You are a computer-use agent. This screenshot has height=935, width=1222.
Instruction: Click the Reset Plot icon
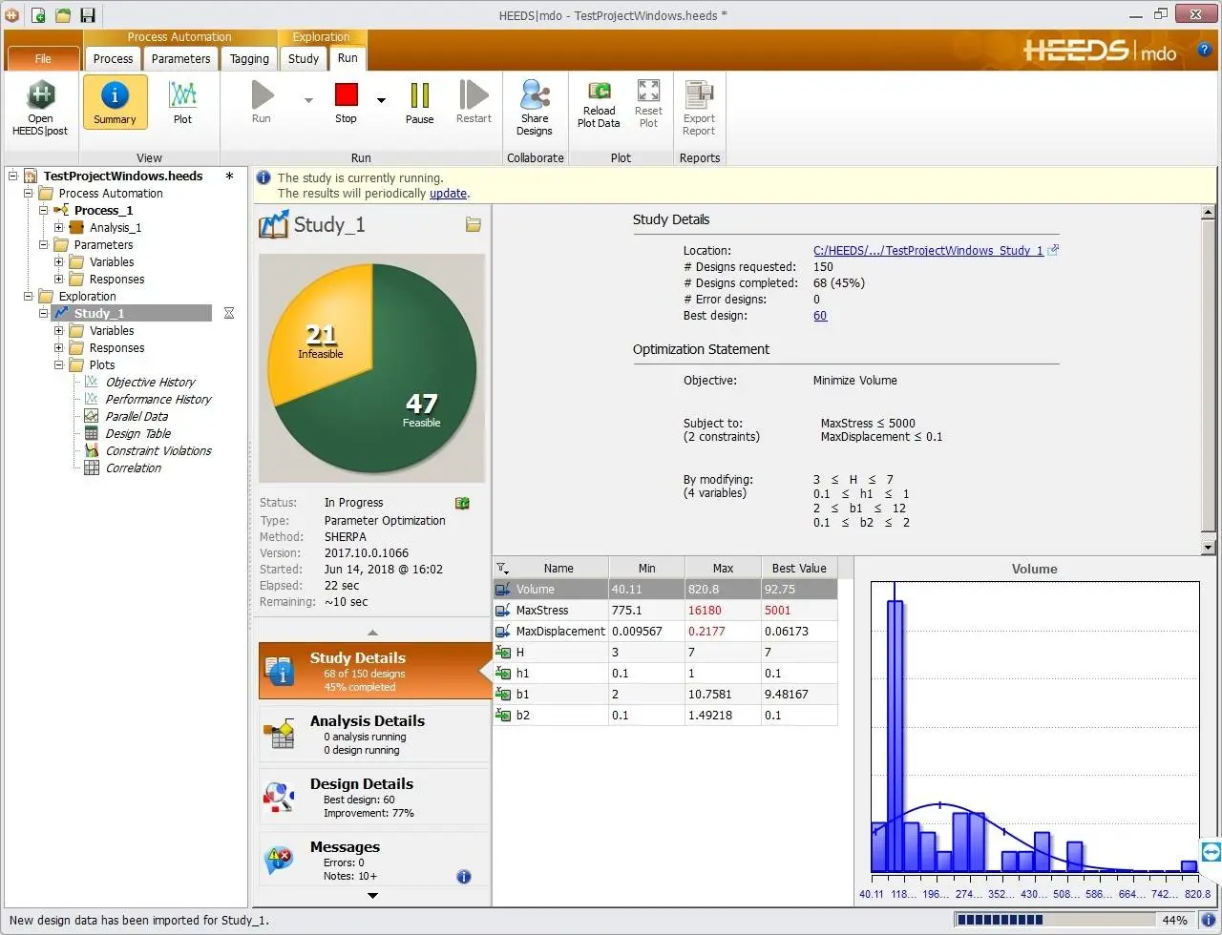point(648,104)
